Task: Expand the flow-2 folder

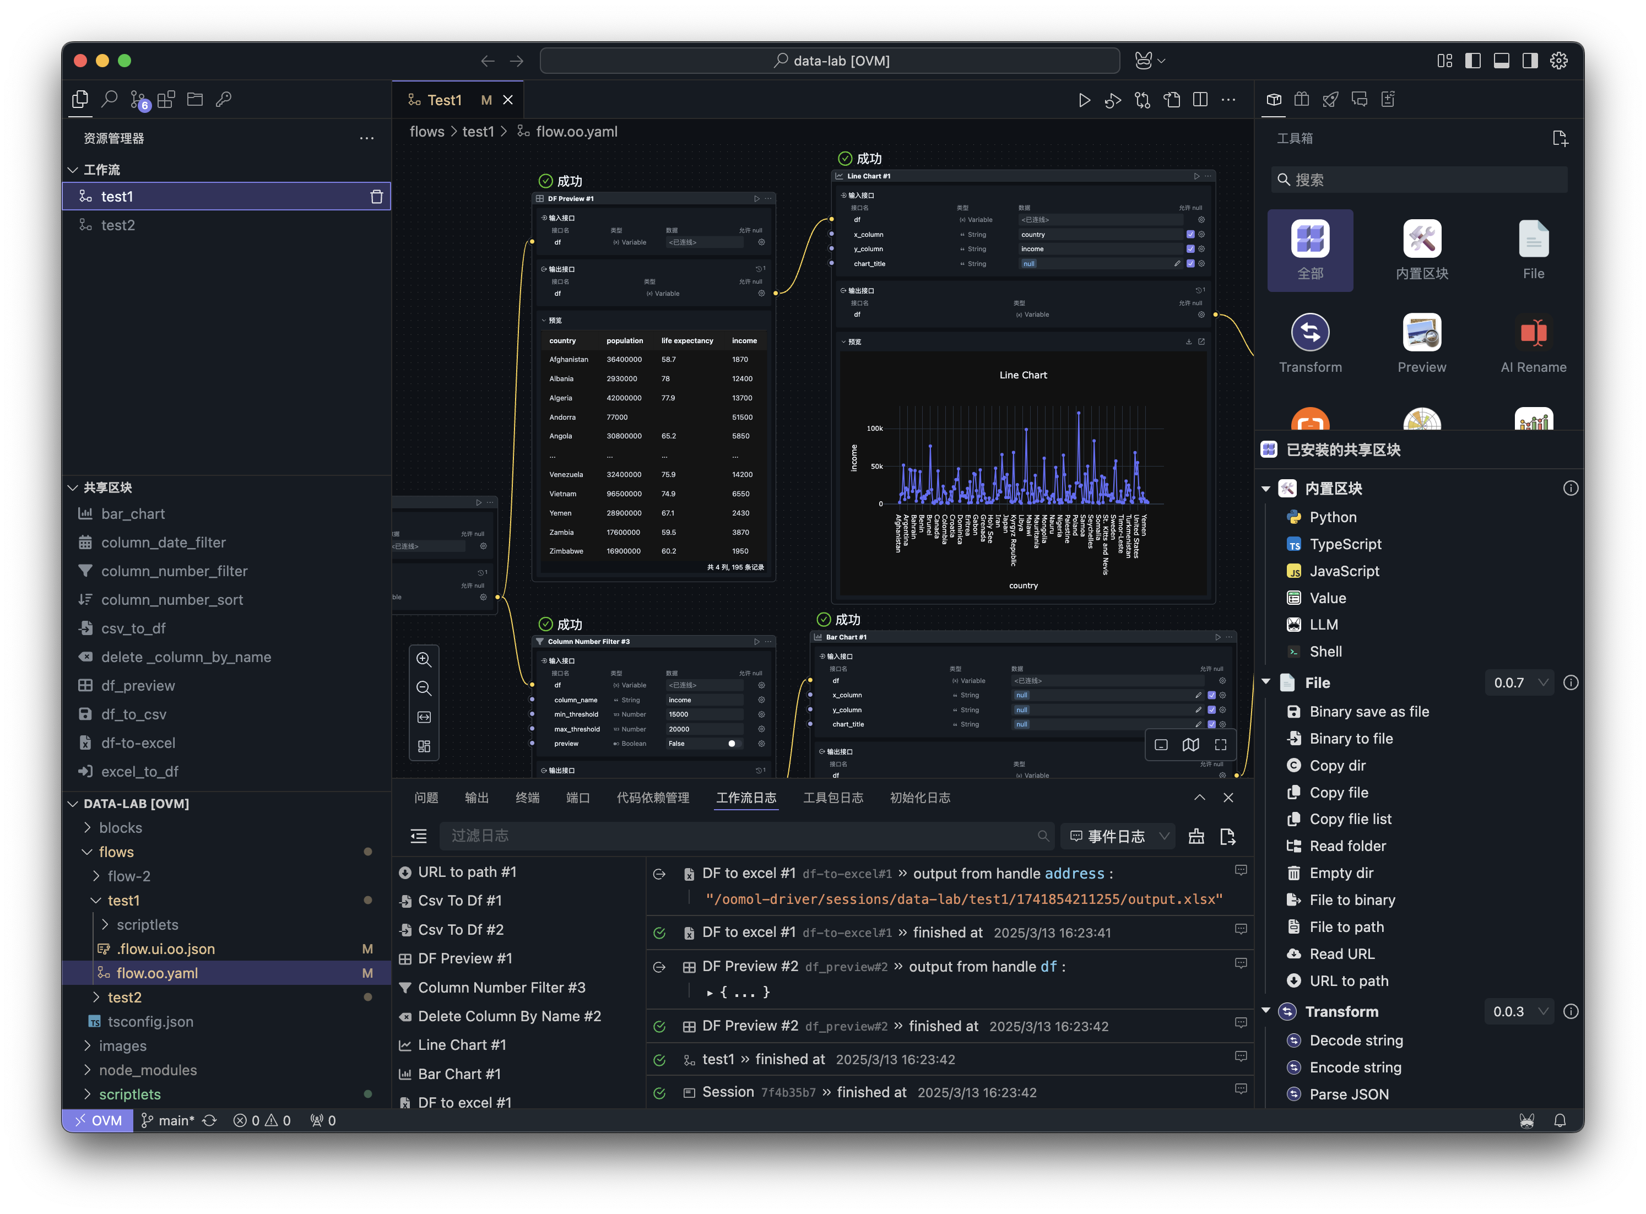Action: [128, 876]
